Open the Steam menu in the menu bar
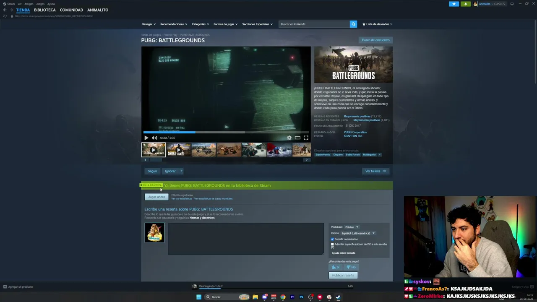This screenshot has width=537, height=302. click(11, 4)
